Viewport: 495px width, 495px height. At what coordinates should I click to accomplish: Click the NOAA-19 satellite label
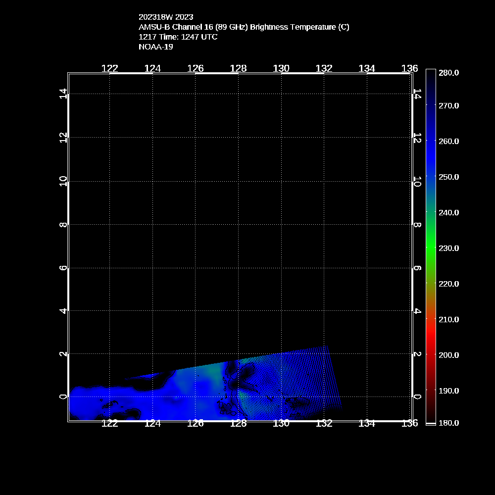point(155,47)
